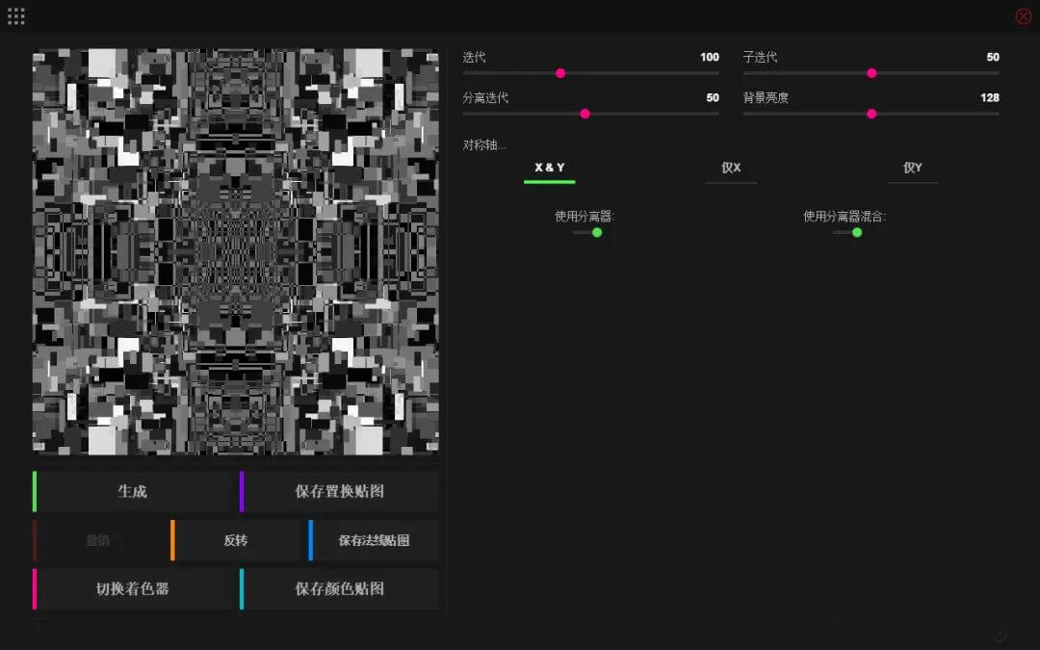Click 切换着色器 to switch shader
The height and width of the screenshot is (650, 1040).
pyautogui.click(x=132, y=588)
